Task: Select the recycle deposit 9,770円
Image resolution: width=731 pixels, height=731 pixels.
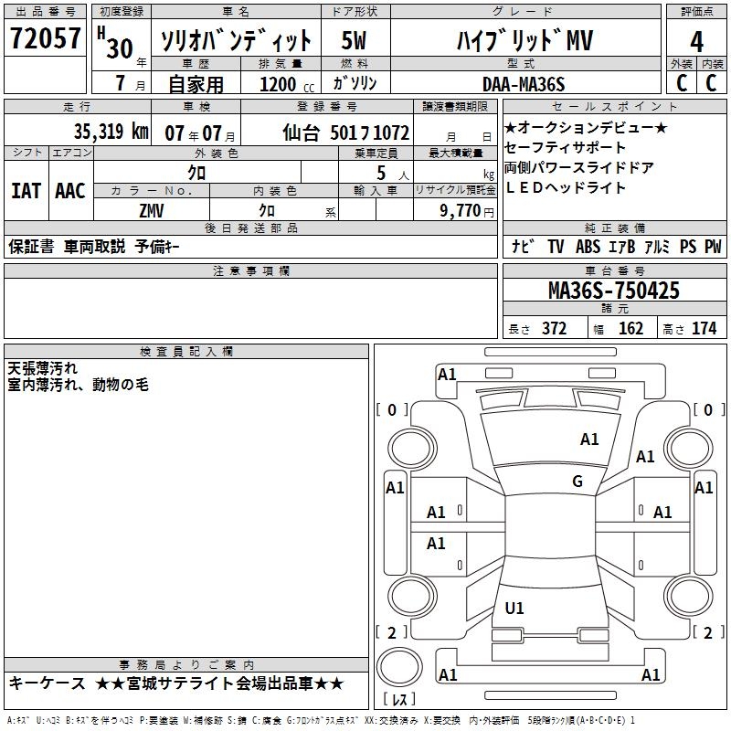Action: pos(467,211)
